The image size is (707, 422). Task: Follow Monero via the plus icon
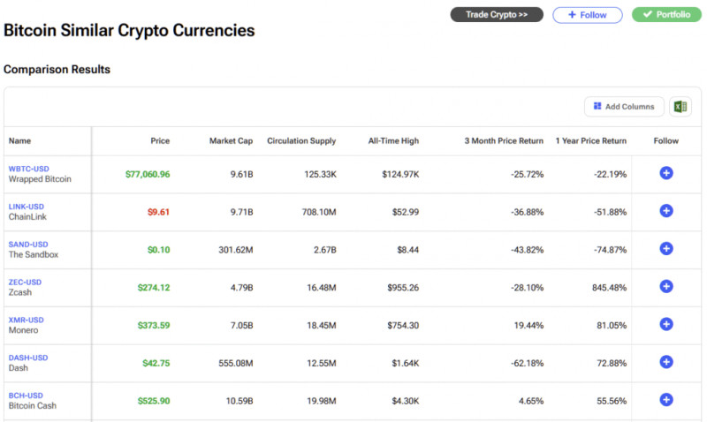[666, 324]
